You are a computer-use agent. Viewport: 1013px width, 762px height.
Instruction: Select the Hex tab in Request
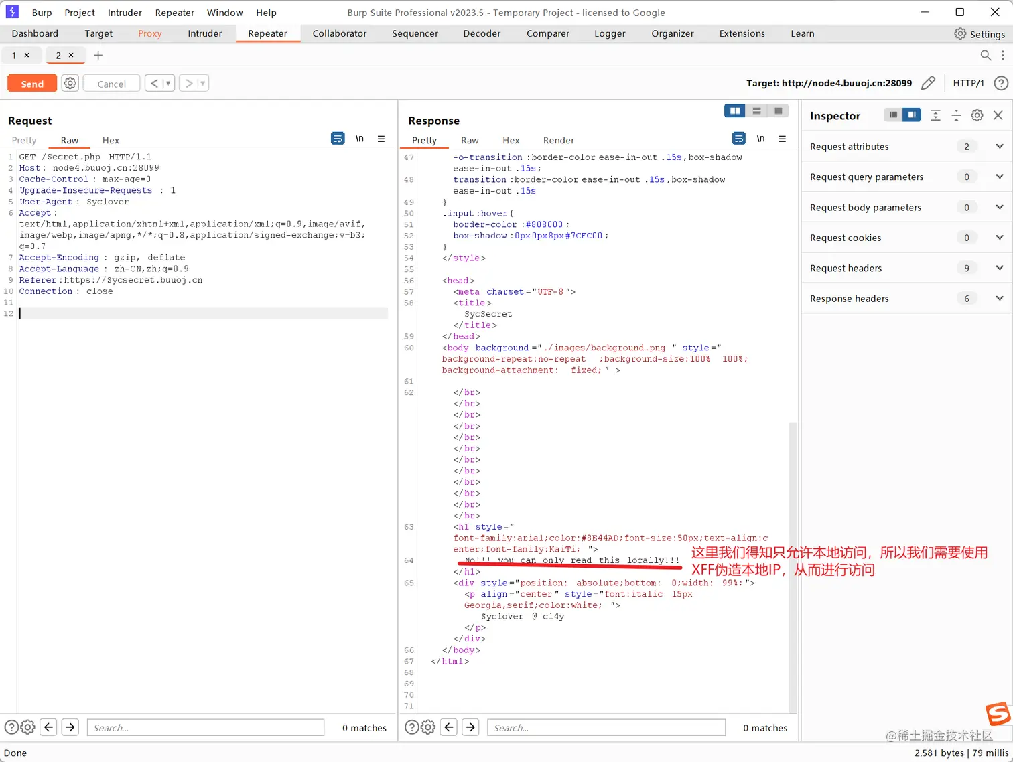click(x=111, y=140)
